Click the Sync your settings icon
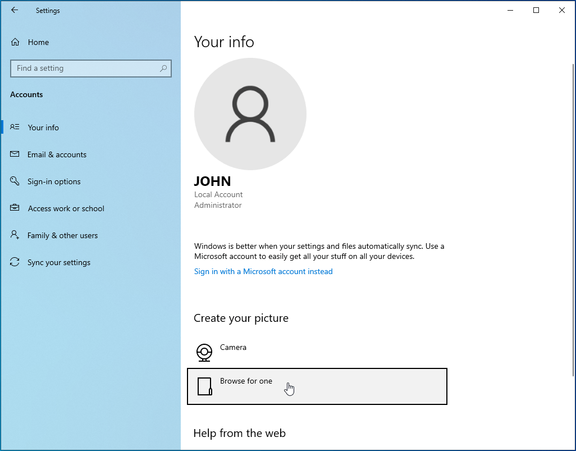Image resolution: width=576 pixels, height=451 pixels. 15,262
